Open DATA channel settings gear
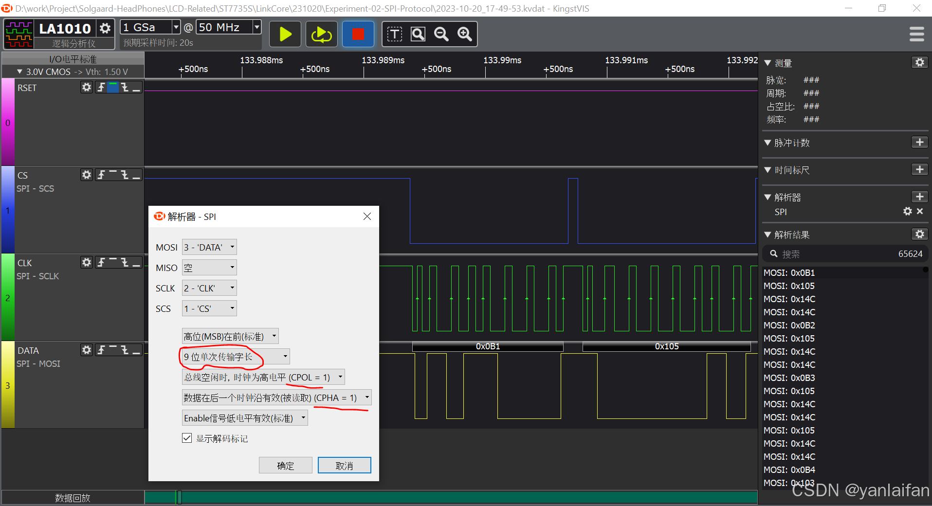The width and height of the screenshot is (932, 506). pyautogui.click(x=87, y=350)
